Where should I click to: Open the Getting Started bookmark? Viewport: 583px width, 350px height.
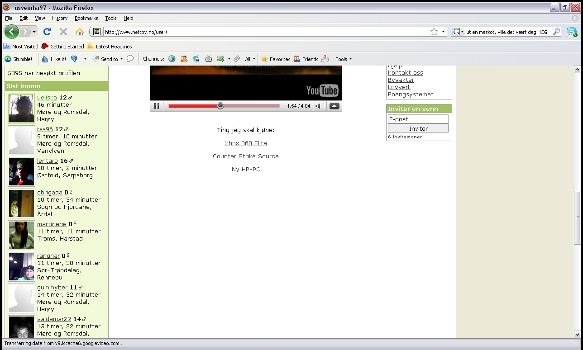[x=62, y=46]
